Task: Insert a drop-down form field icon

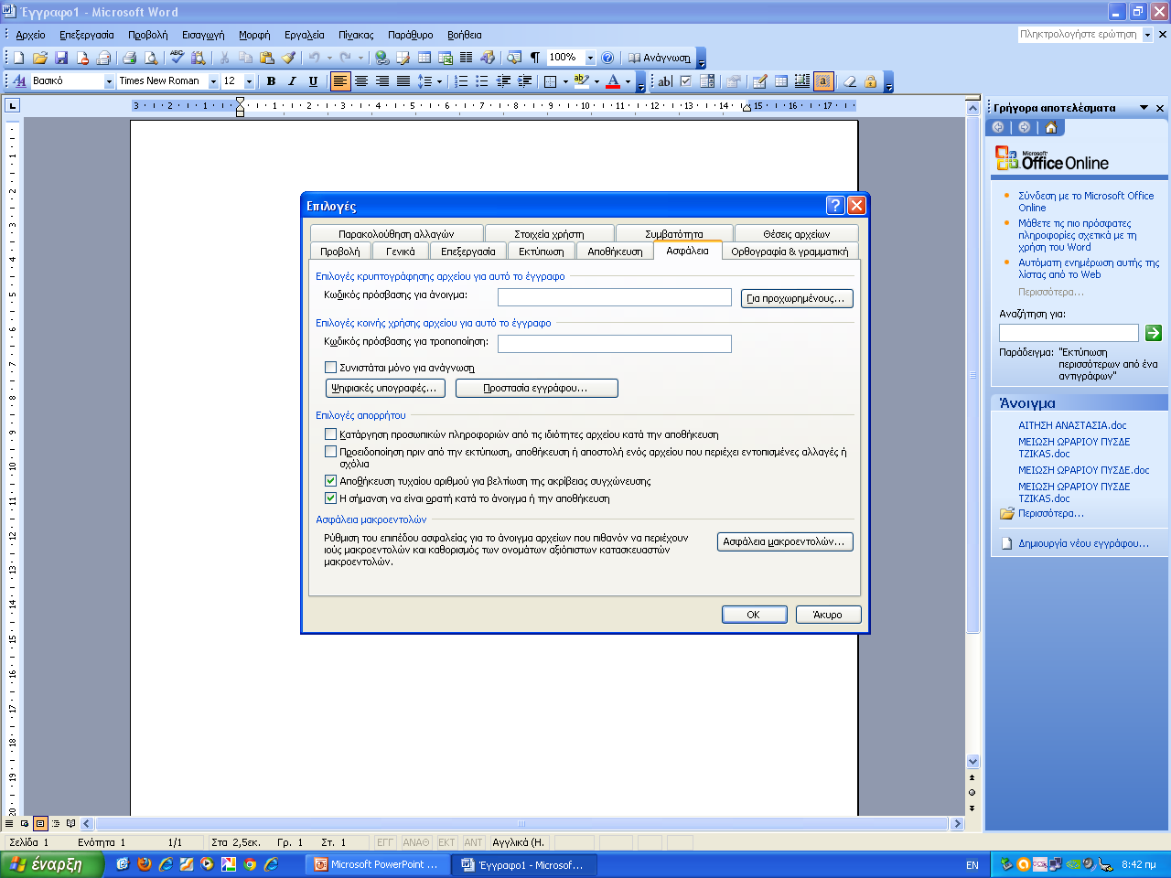Action: pyautogui.click(x=707, y=81)
